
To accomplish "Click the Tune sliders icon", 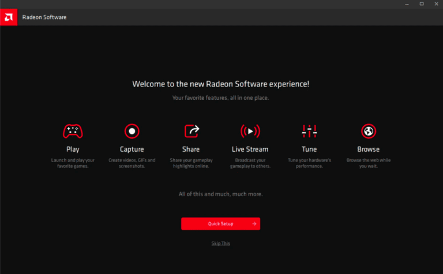I will coord(309,132).
